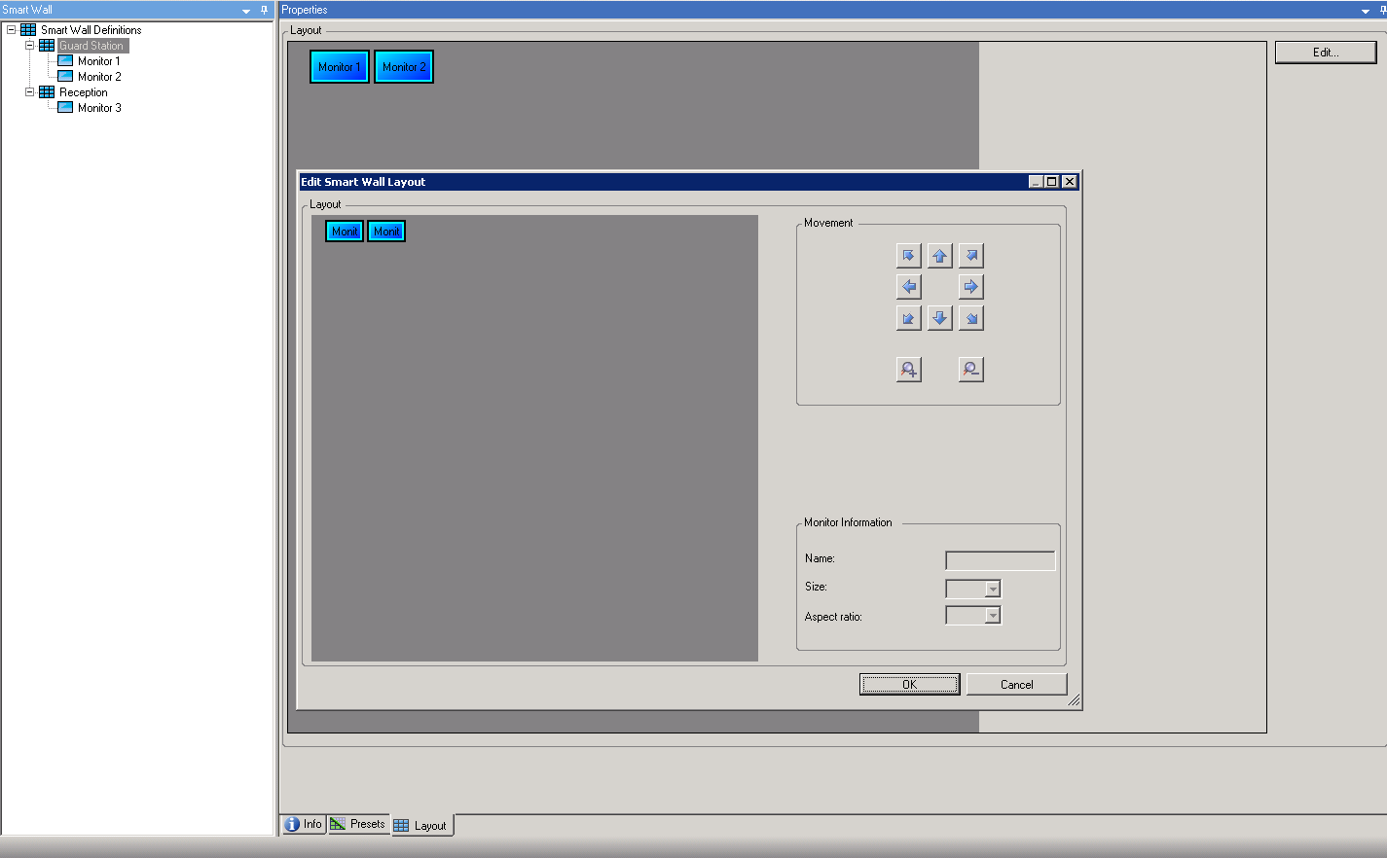Pin the Smart Wall panel
Image resolution: width=1387 pixels, height=858 pixels.
pos(262,9)
